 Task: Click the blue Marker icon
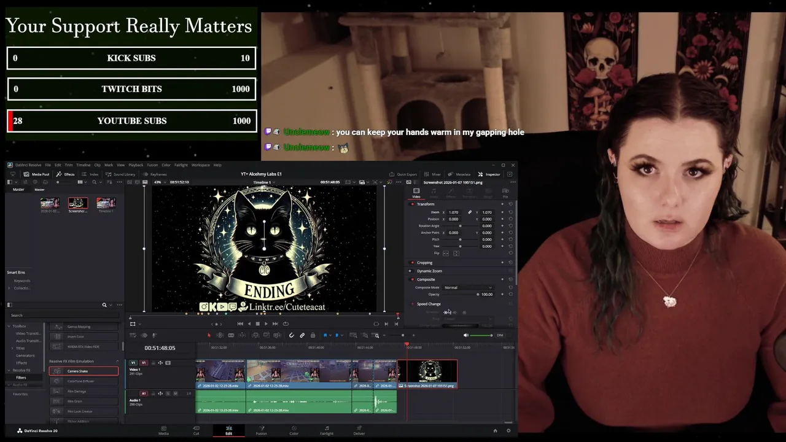pyautogui.click(x=337, y=335)
